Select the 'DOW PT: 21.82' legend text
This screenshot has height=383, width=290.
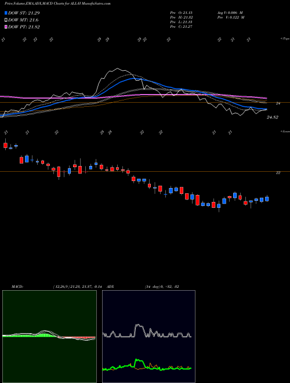24,27
